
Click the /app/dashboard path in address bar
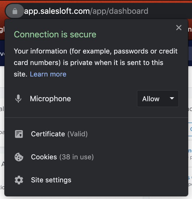119,11
